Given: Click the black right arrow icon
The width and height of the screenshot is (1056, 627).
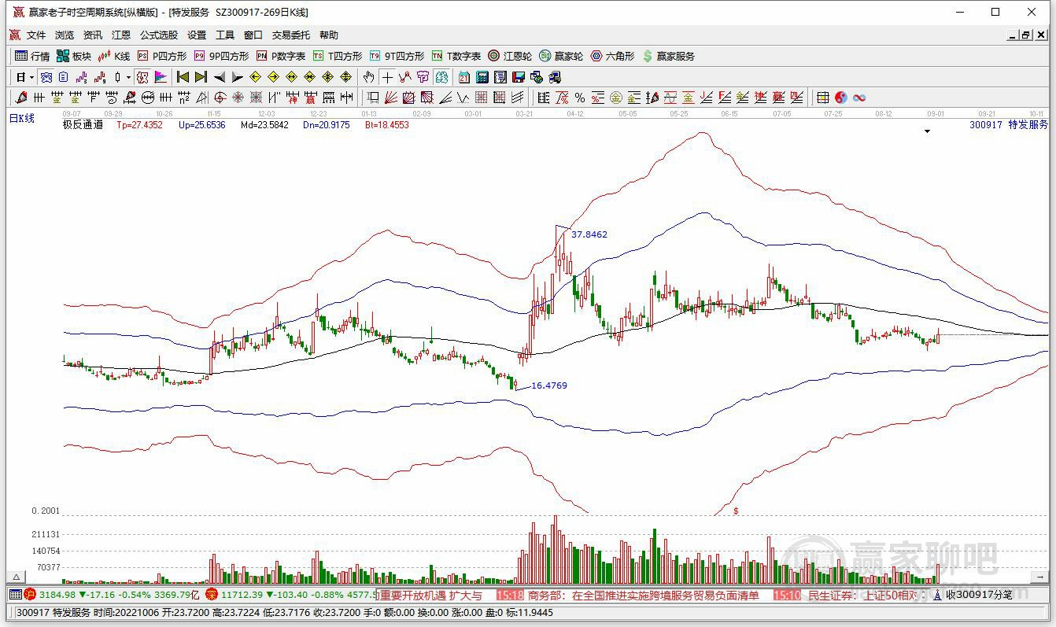Looking at the screenshot, I should coord(237,77).
